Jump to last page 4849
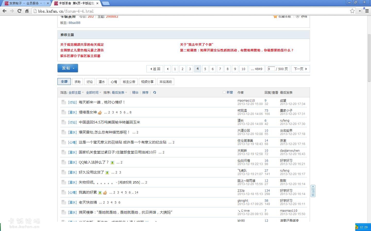 [x=257, y=69]
